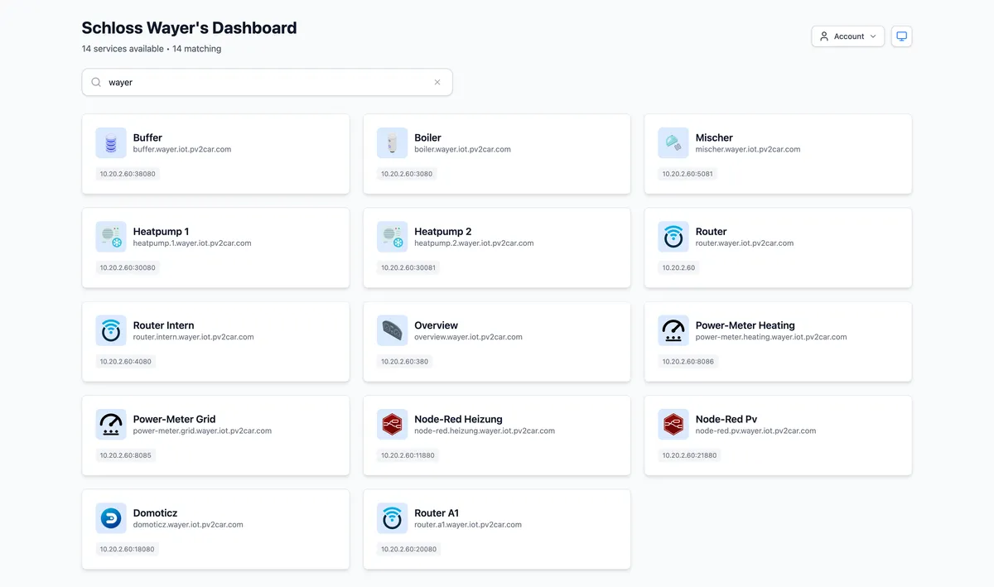
Task: Toggle the monitor display mode button
Action: click(902, 36)
